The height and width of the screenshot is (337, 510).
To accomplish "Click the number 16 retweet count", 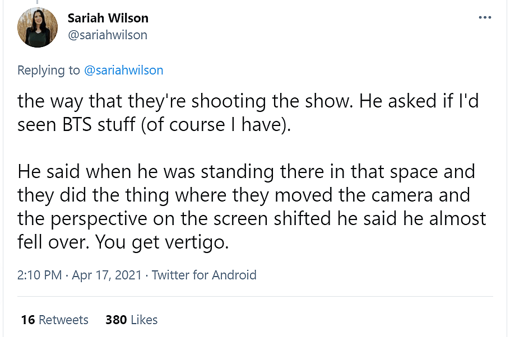I will coord(28,320).
